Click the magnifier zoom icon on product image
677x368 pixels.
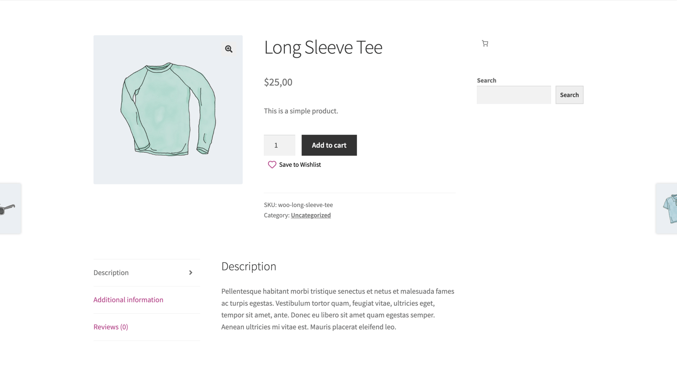tap(228, 49)
